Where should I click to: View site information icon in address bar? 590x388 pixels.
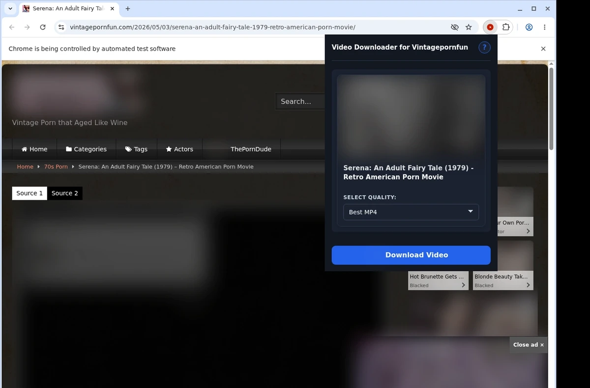point(61,28)
